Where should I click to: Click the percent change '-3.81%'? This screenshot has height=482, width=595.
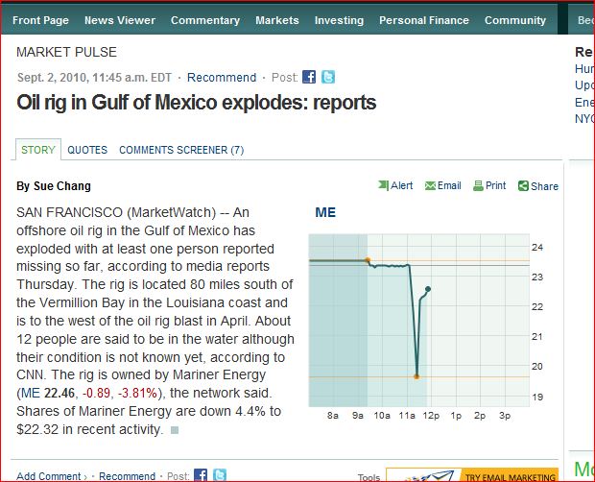[x=137, y=393]
